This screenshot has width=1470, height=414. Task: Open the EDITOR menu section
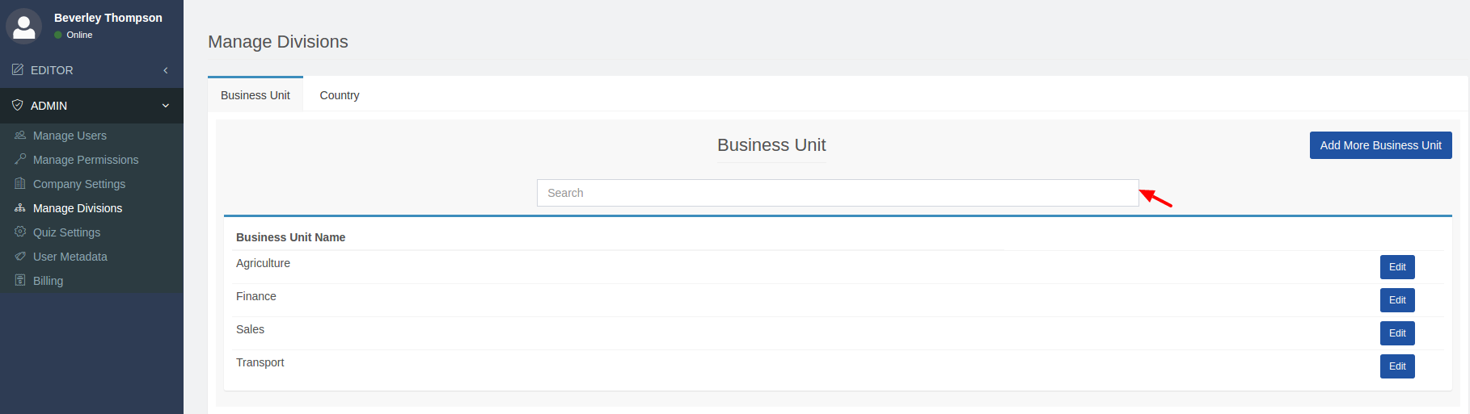(52, 70)
